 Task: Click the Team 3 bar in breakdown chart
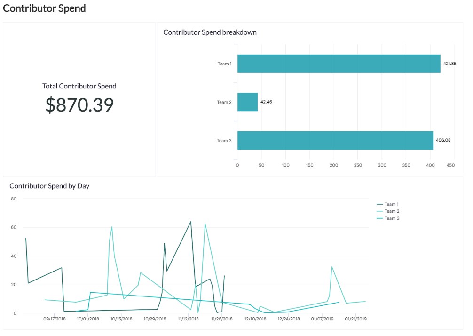(x=335, y=140)
